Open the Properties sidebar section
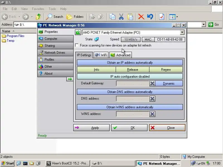Viewport: 223px width, 167px height. 55,32
